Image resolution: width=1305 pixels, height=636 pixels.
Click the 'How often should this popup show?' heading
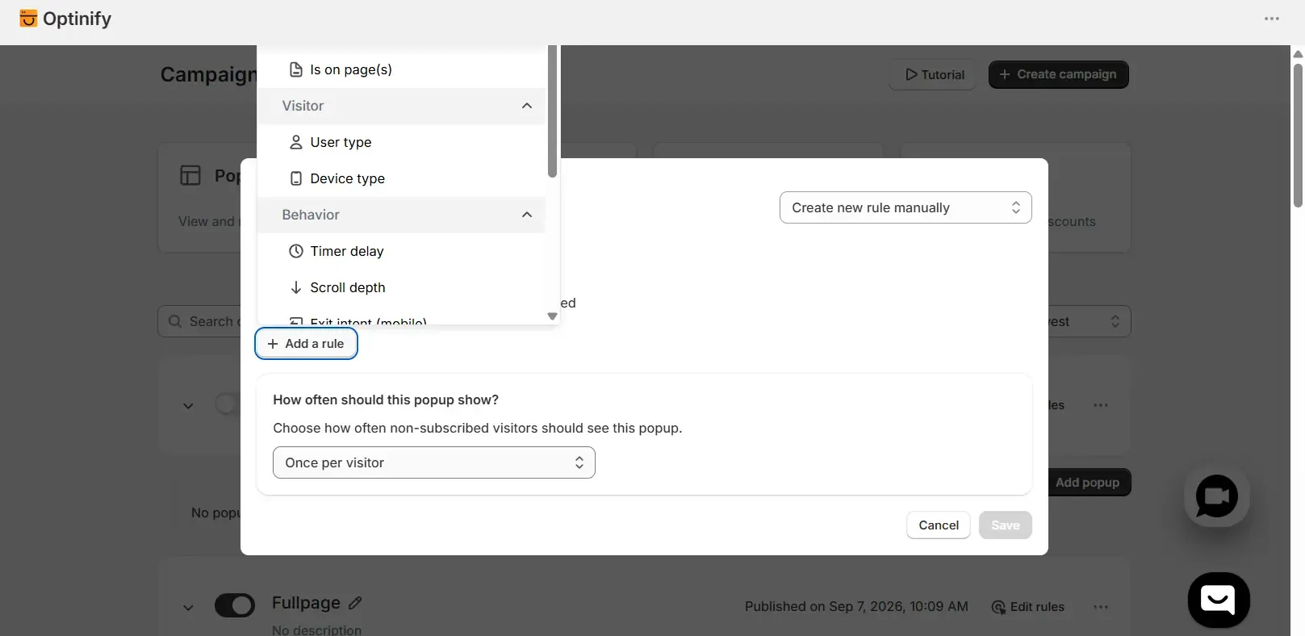pyautogui.click(x=386, y=400)
